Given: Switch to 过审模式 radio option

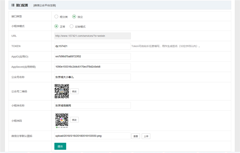Looking at the screenshot, I should 71,26.
